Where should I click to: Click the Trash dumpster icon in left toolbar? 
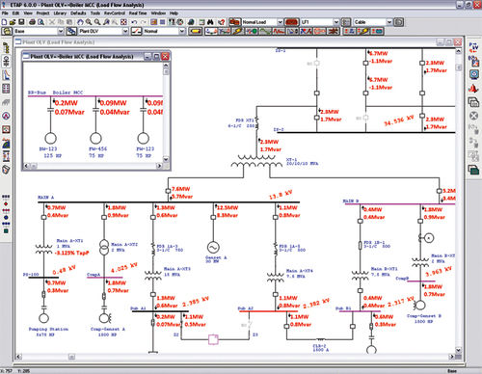[6, 170]
